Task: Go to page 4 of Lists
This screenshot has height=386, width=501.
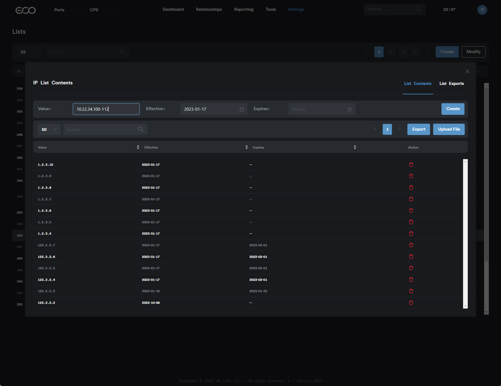Action: [415, 52]
